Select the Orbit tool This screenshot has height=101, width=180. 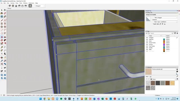coord(2,58)
